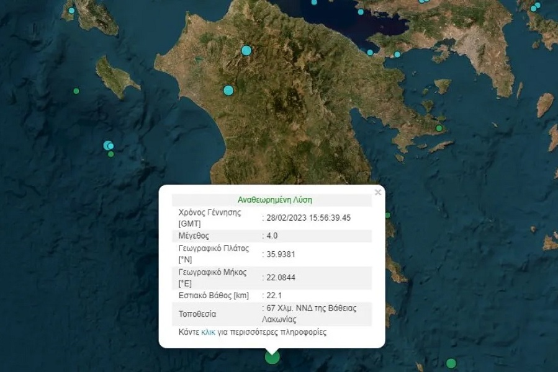
Task: Click the magnitude value 4.0 in the popup
Action: coord(272,236)
